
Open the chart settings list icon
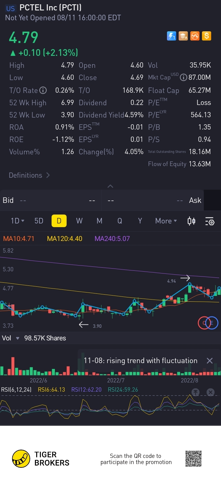pyautogui.click(x=210, y=221)
